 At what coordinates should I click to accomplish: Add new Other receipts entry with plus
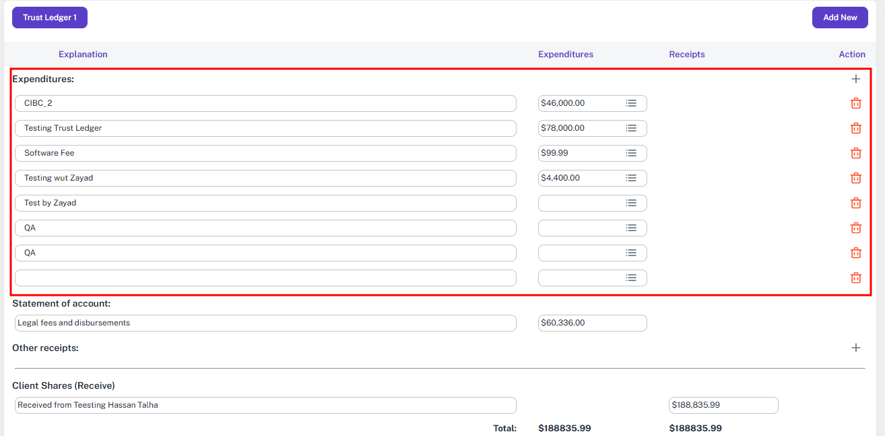click(855, 348)
